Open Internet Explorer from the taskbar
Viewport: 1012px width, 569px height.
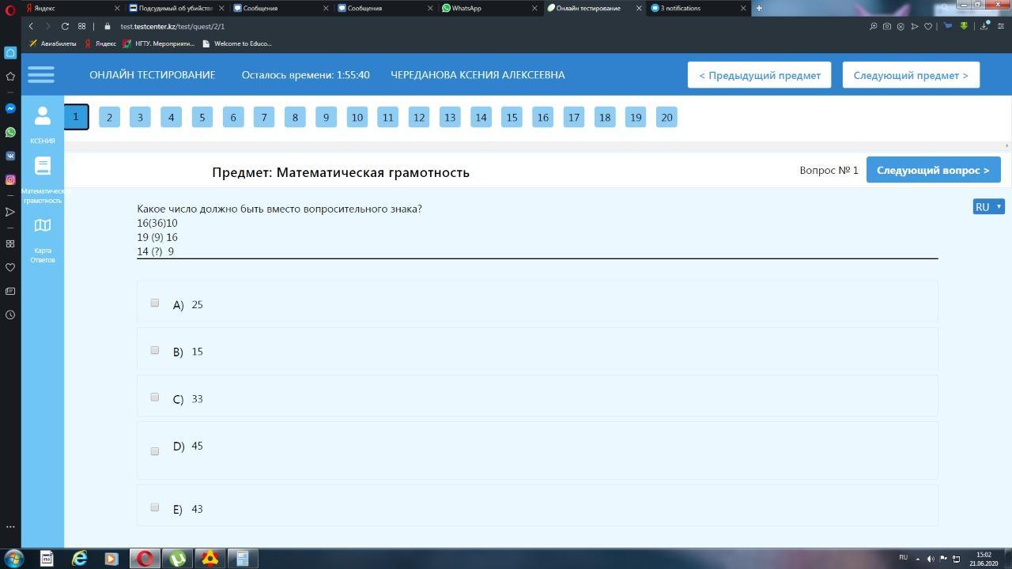coord(79,559)
